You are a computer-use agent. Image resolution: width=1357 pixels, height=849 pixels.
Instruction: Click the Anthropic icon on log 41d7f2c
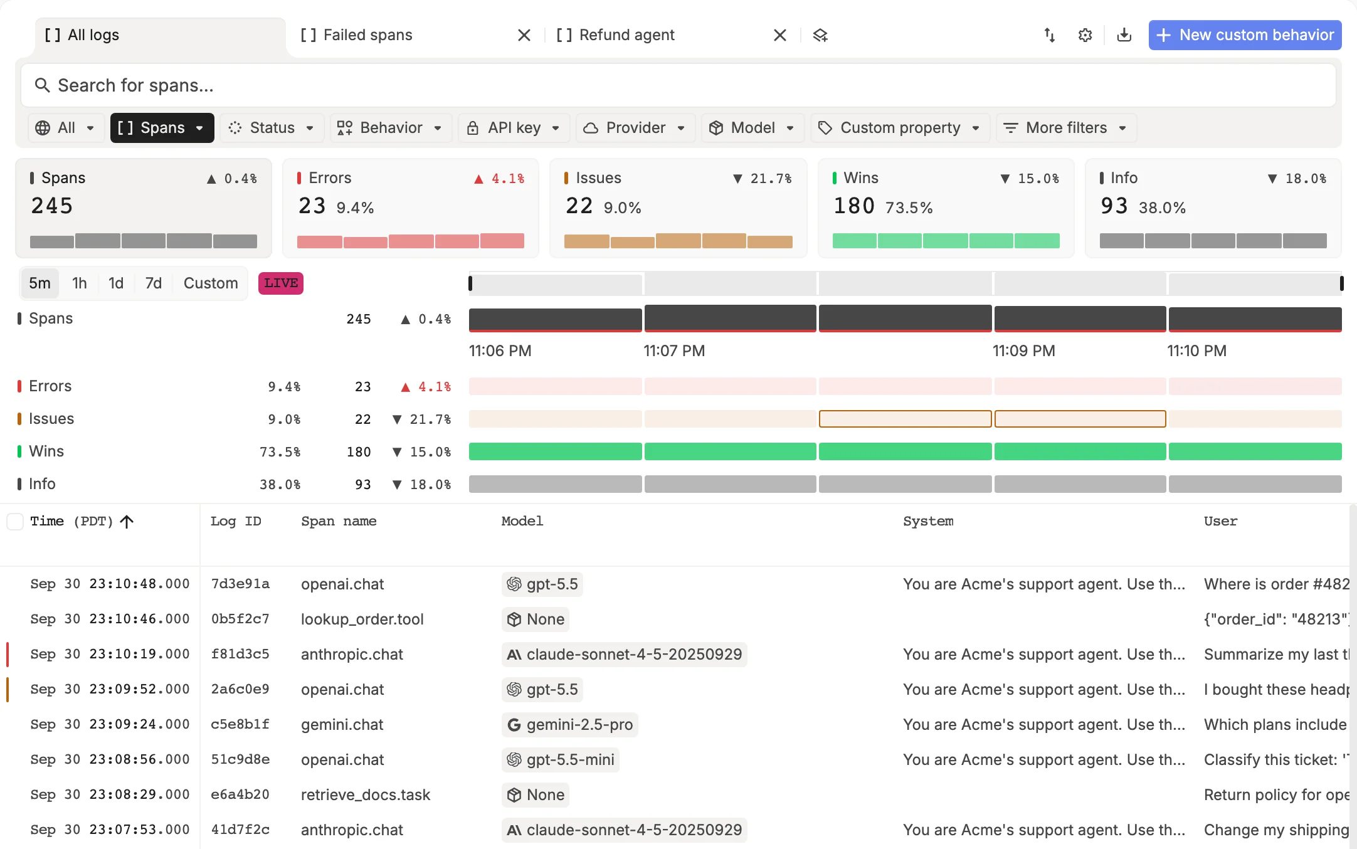tap(514, 830)
